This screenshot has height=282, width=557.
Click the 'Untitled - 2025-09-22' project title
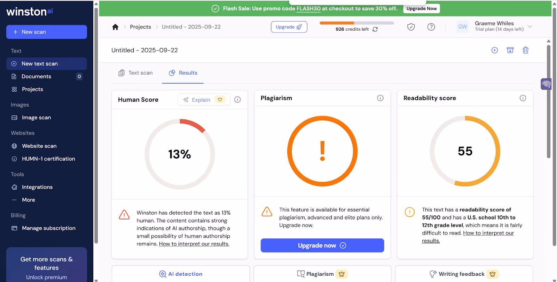(x=144, y=50)
